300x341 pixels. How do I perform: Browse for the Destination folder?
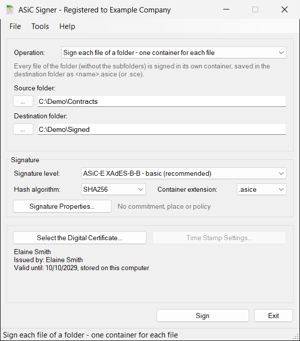click(x=23, y=129)
